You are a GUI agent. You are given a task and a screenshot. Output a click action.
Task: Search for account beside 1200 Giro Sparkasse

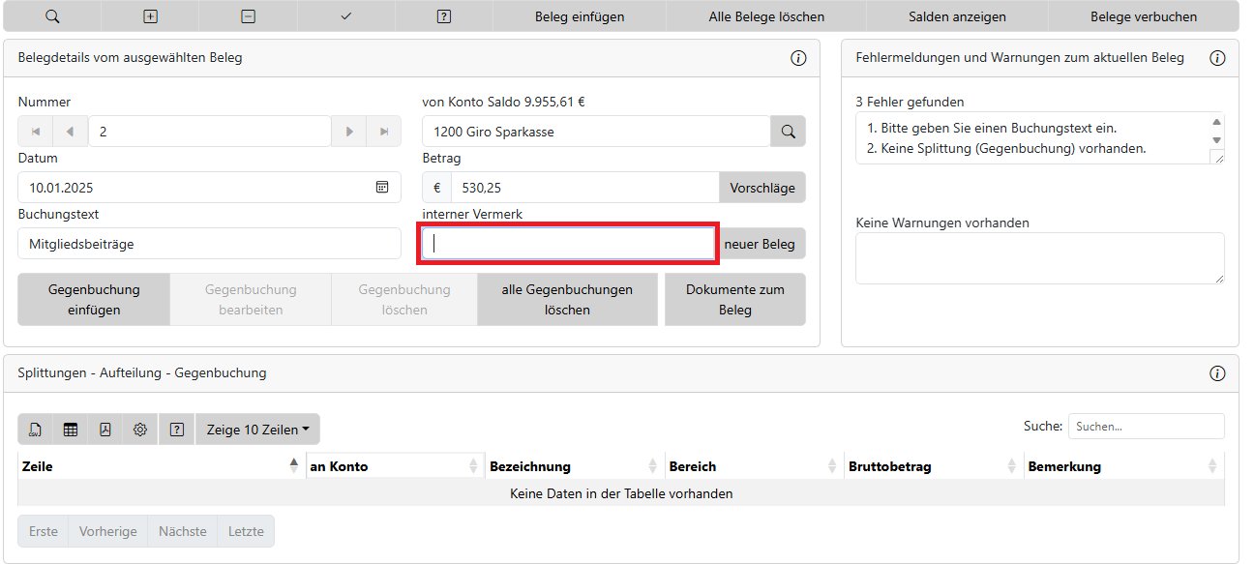point(788,132)
